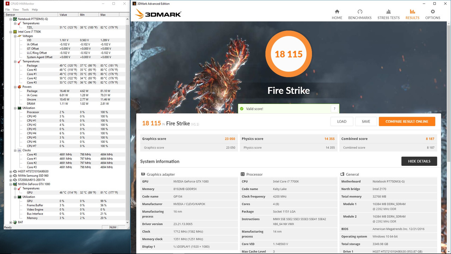Click the Min column header

88,15
